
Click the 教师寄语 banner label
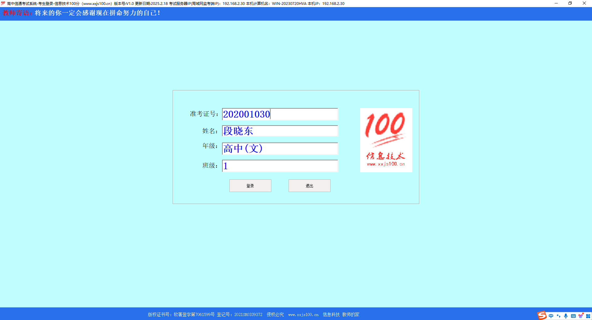pyautogui.click(x=17, y=13)
